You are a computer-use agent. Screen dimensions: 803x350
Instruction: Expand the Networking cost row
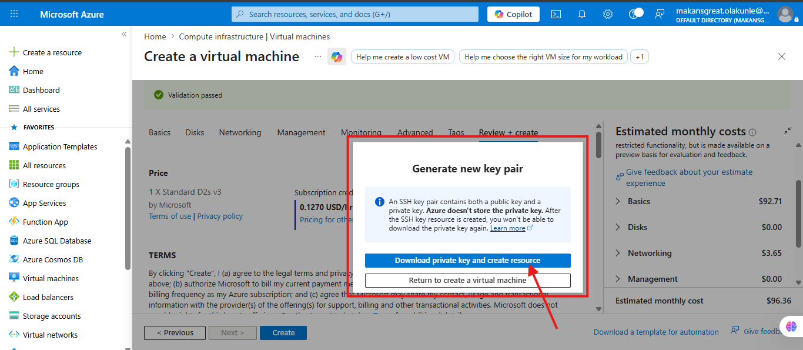coord(699,253)
